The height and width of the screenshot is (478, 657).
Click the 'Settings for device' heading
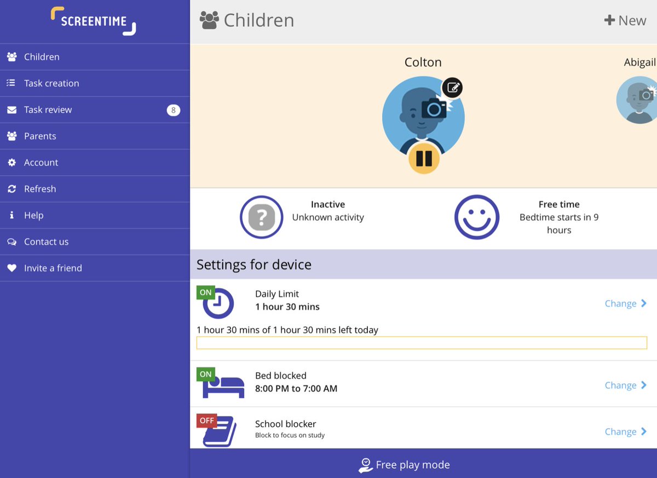tap(254, 264)
